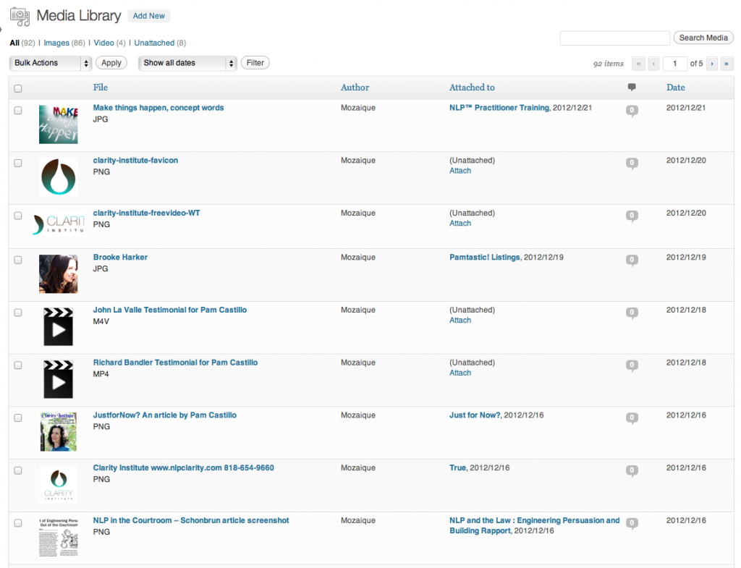Screen dimensions: 741x568
Task: Open the Bulk Actions dropdown
Action: coord(49,63)
